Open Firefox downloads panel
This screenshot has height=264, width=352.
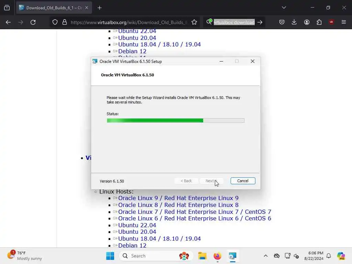click(x=294, y=22)
